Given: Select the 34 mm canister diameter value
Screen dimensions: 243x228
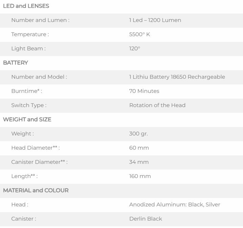Looking at the screenshot, I should click(x=139, y=162).
